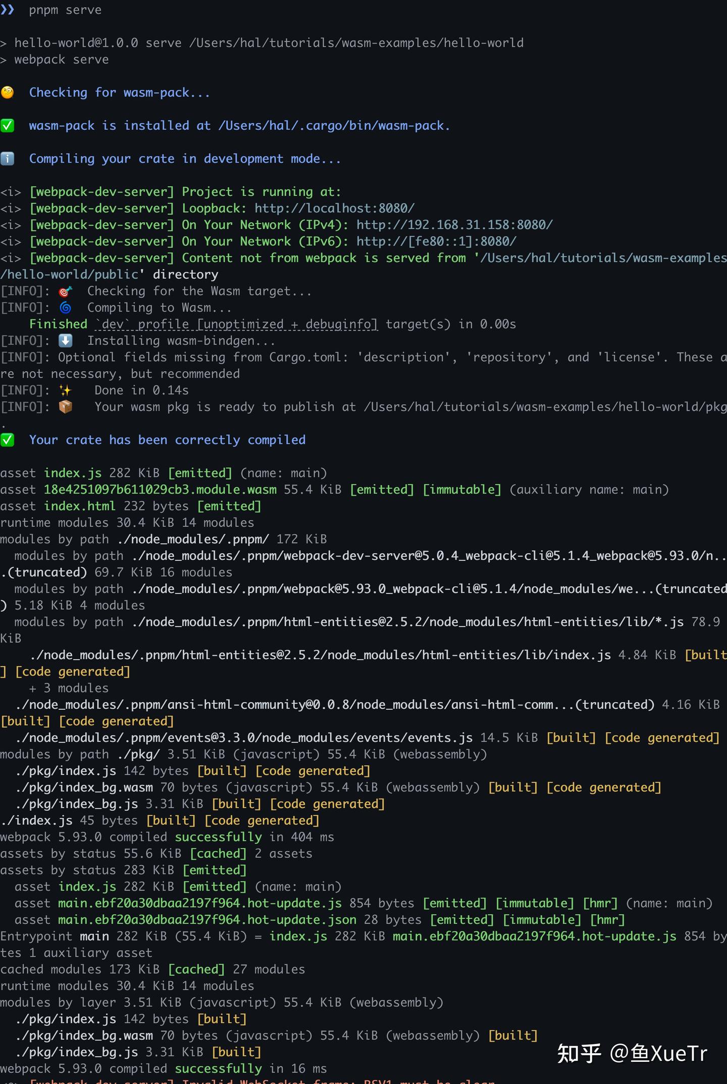Open the Loopback URL http://localhost:8080/
Screen dimensions: 727x1084
[334, 208]
